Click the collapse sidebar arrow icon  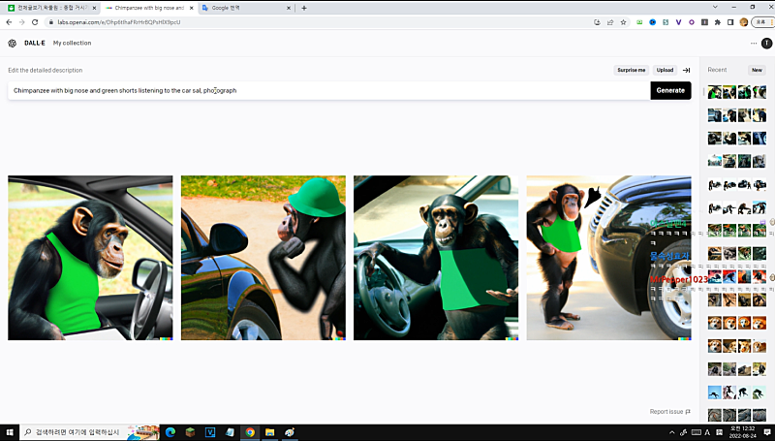coord(686,70)
